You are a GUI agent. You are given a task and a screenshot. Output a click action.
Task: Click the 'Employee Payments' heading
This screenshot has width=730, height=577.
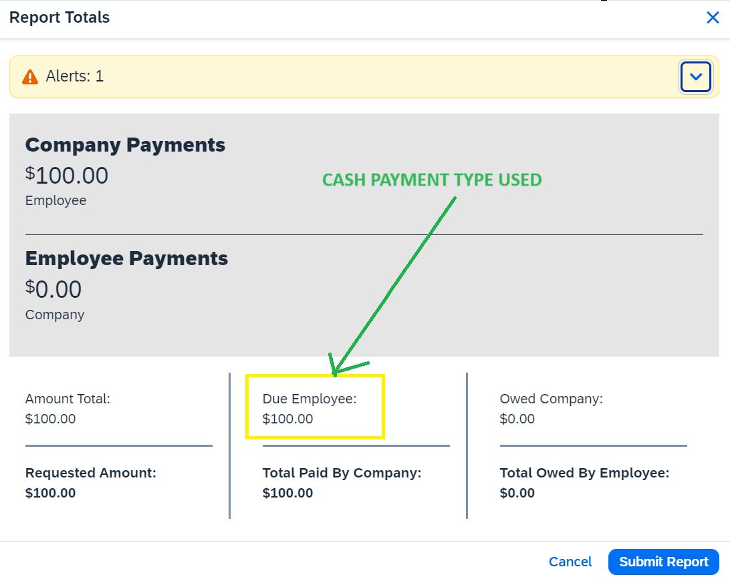[x=126, y=258]
